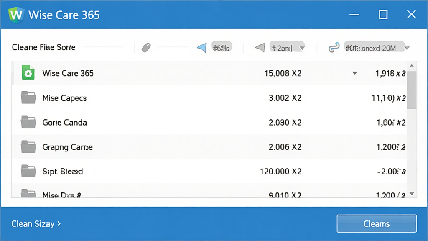Click the Cleams button

(x=377, y=223)
